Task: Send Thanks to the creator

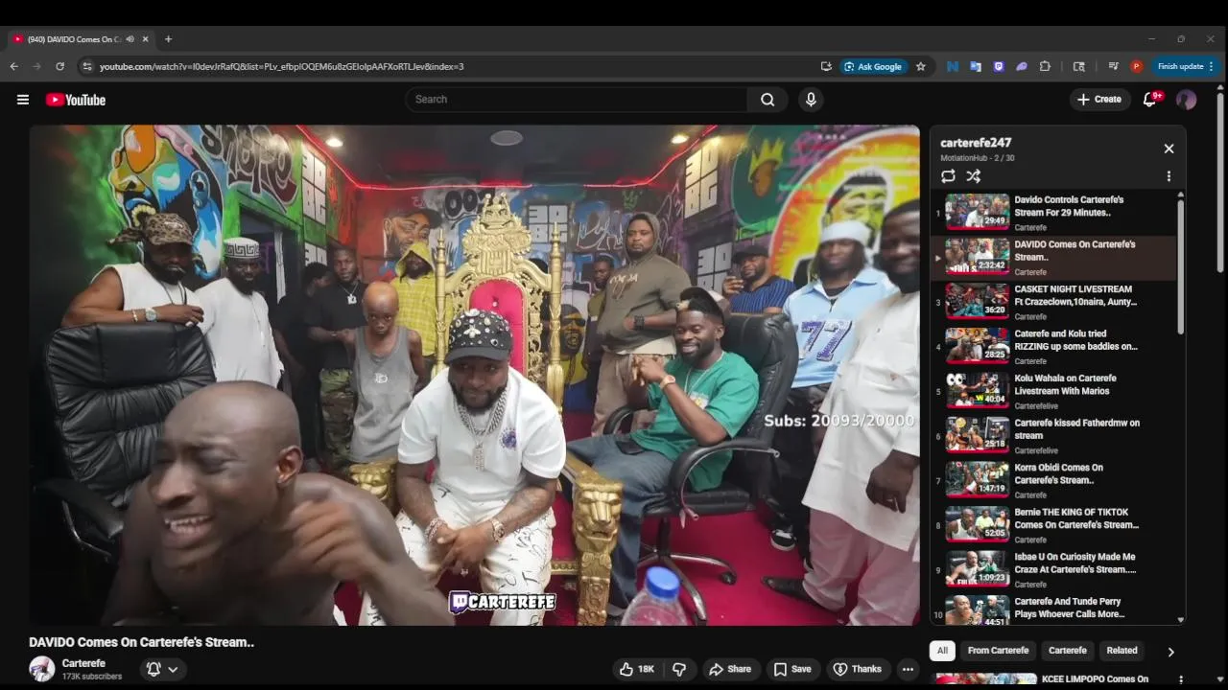Action: [857, 669]
